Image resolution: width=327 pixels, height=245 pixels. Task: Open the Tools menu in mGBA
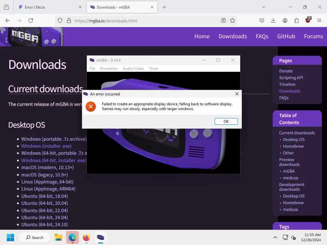pyautogui.click(x=154, y=69)
